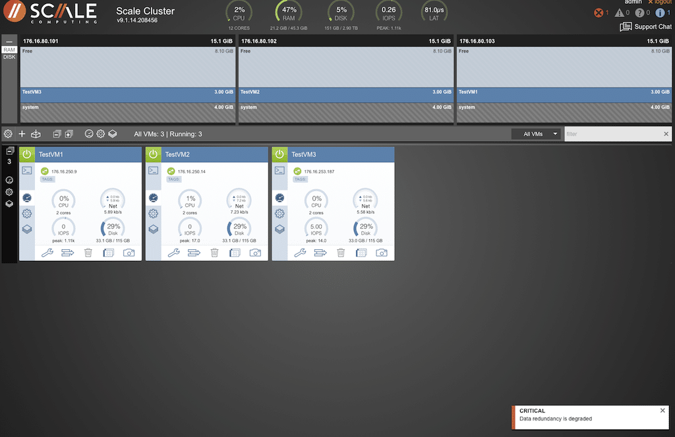
Task: Show TestVM1 summary gauge view
Action: [27, 198]
